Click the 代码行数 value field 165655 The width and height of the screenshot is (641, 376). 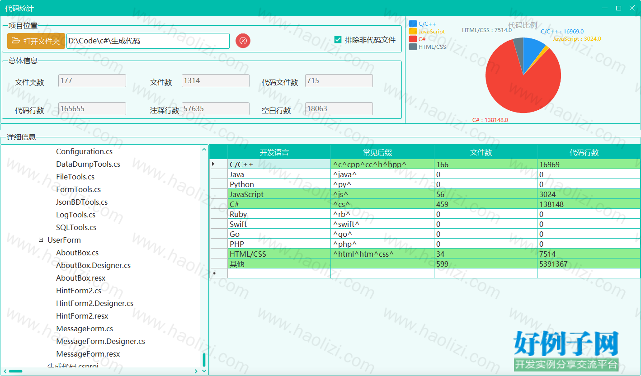point(92,109)
